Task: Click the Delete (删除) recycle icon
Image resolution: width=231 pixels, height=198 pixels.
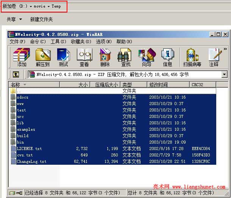Action: tap(105, 55)
